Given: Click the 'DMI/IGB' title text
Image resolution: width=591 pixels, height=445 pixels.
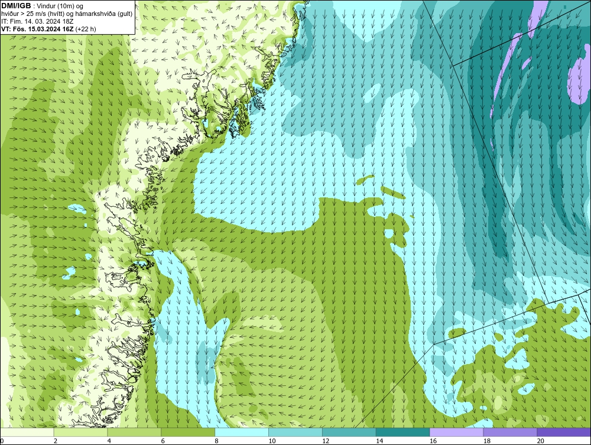Looking at the screenshot, I should pos(16,6).
